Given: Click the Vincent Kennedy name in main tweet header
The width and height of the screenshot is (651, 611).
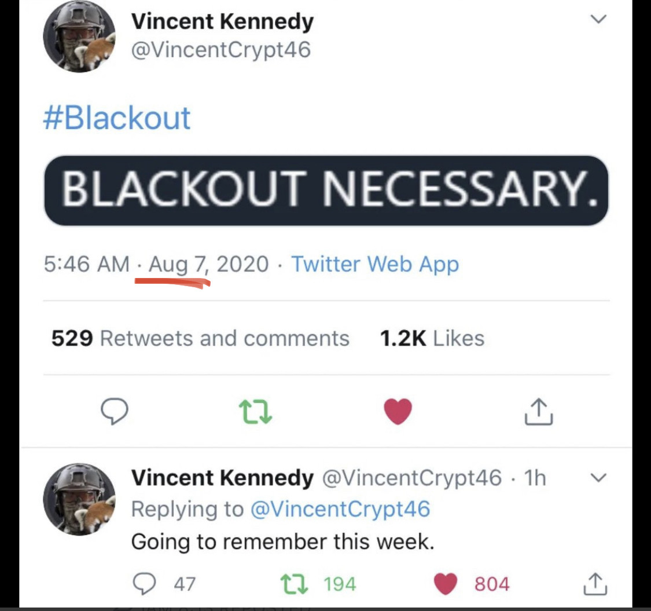Looking at the screenshot, I should [222, 22].
